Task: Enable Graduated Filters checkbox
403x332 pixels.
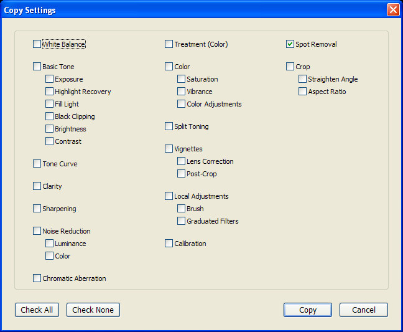Action: pyautogui.click(x=181, y=221)
